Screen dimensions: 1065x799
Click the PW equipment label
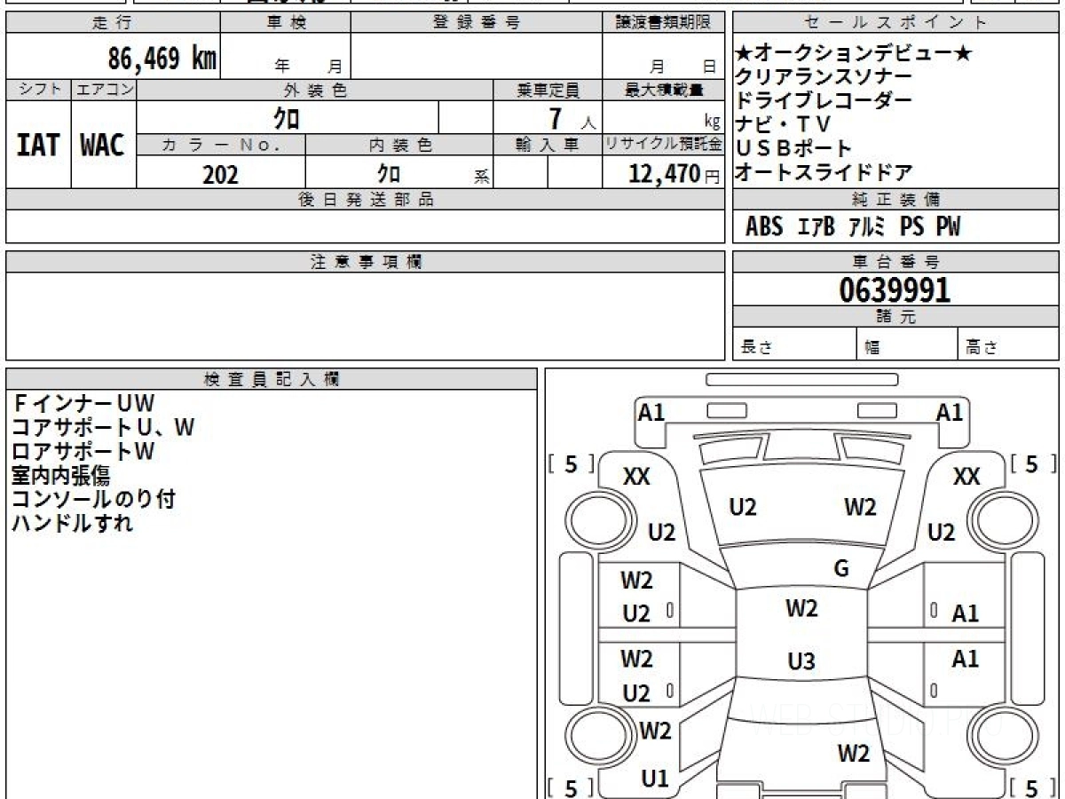948,227
